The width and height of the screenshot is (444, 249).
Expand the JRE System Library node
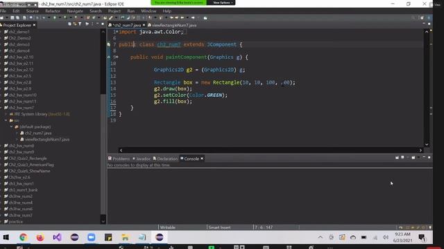(x=6, y=114)
